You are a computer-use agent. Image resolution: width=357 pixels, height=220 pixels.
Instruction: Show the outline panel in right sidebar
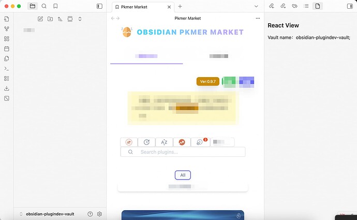[306, 6]
